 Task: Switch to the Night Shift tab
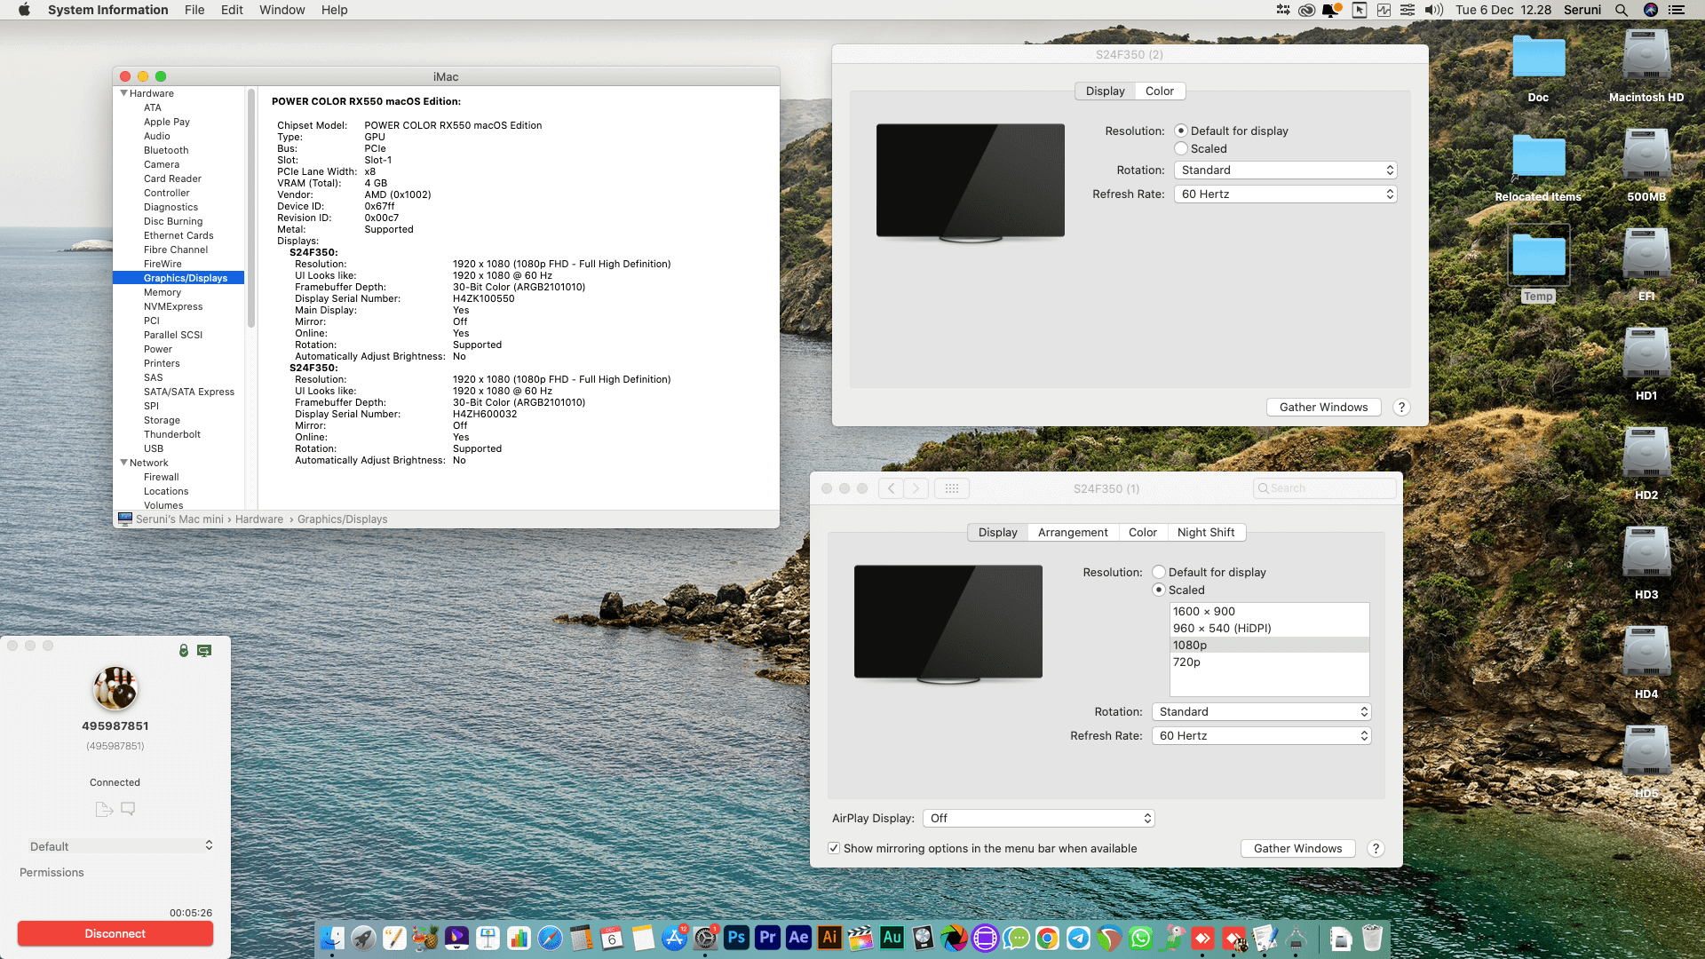point(1205,532)
